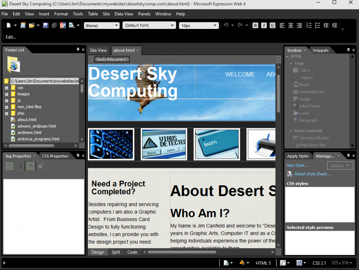Open the Panels menu

click(x=144, y=14)
